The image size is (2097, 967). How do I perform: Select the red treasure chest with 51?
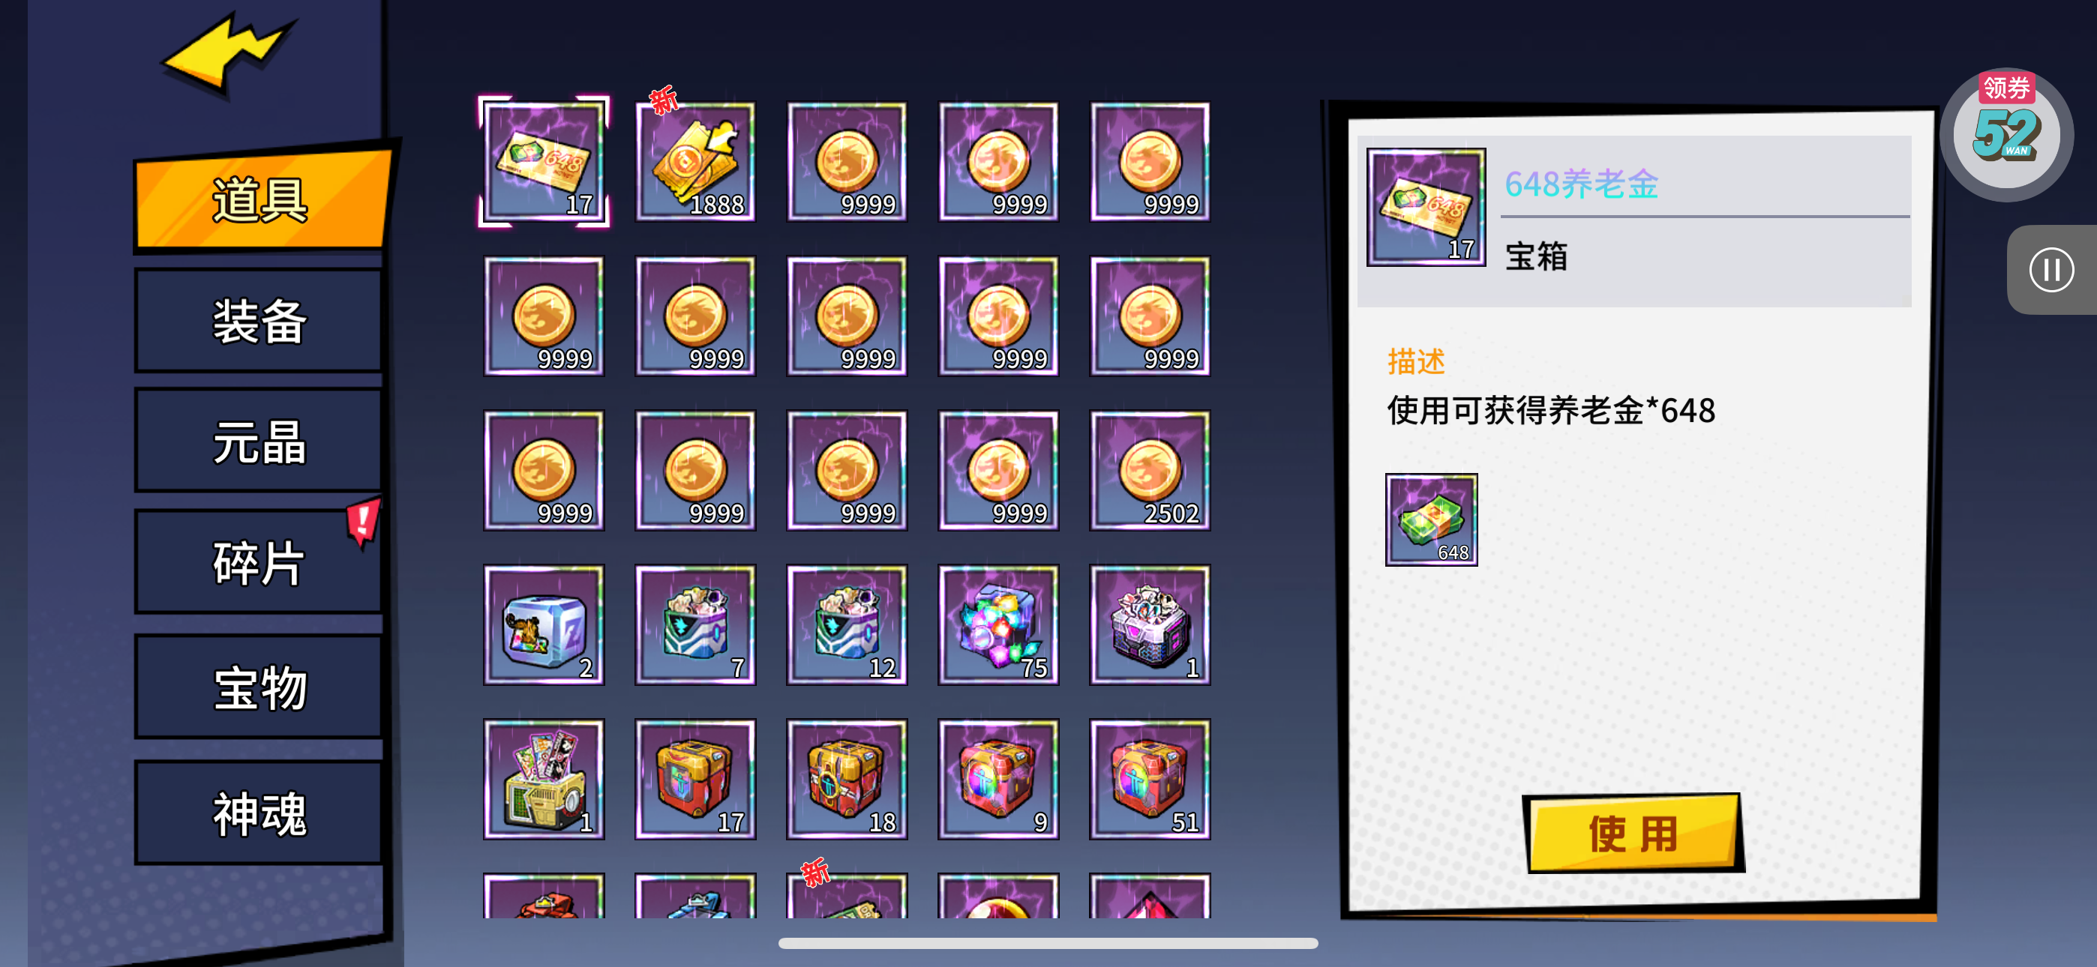pyautogui.click(x=1150, y=779)
